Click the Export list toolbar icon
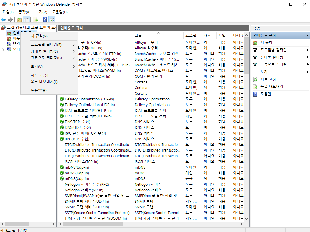The image size is (310, 232). (x=35, y=20)
